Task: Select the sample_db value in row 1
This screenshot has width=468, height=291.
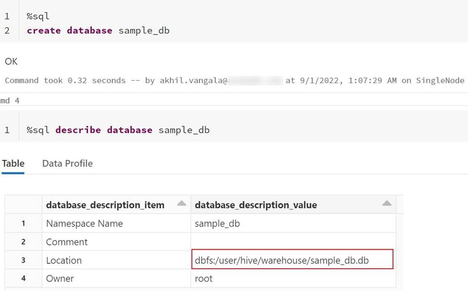Action: click(x=217, y=224)
